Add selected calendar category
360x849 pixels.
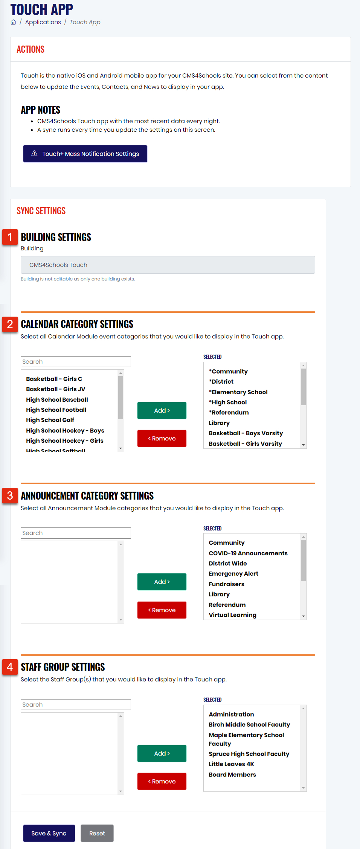click(162, 410)
